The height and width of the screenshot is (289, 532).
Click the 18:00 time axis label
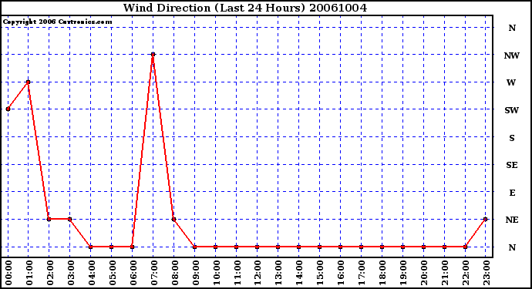click(383, 273)
